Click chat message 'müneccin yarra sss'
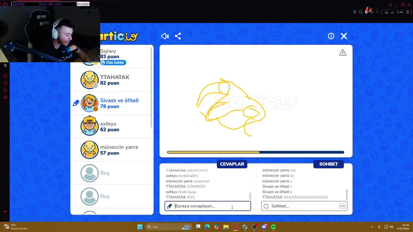 pos(279,170)
